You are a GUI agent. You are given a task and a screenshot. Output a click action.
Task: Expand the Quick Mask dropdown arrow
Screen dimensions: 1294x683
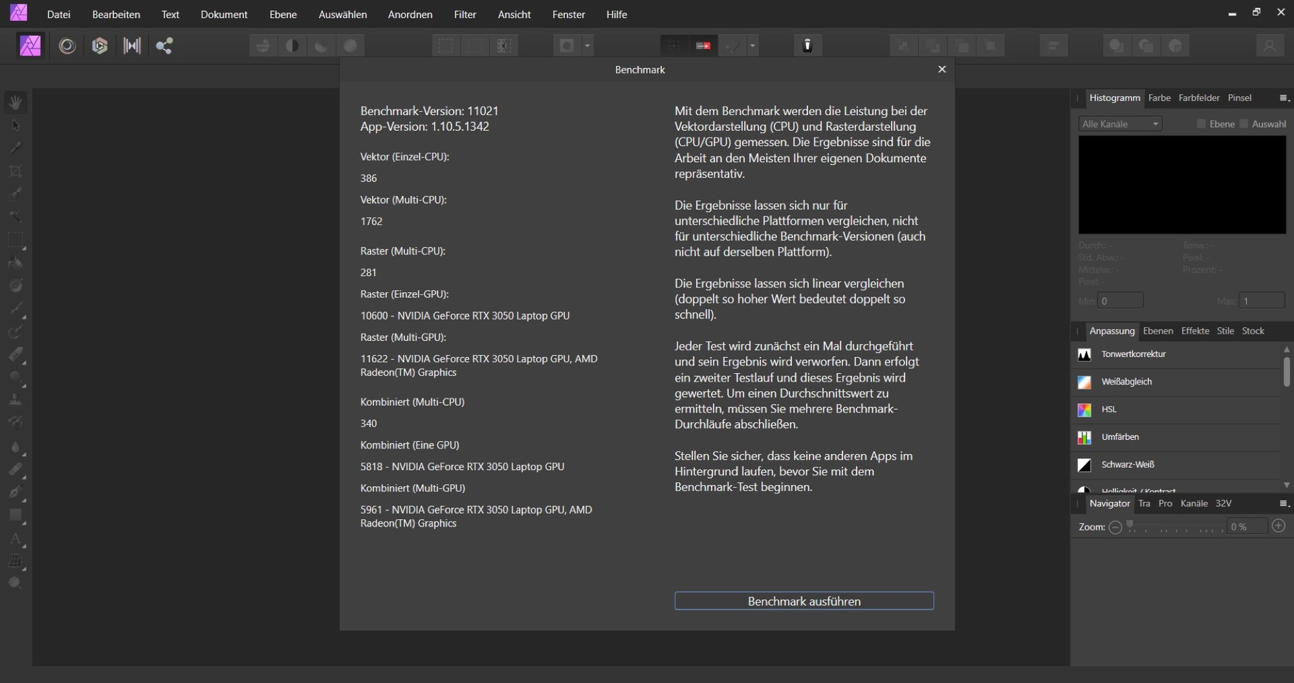point(588,46)
